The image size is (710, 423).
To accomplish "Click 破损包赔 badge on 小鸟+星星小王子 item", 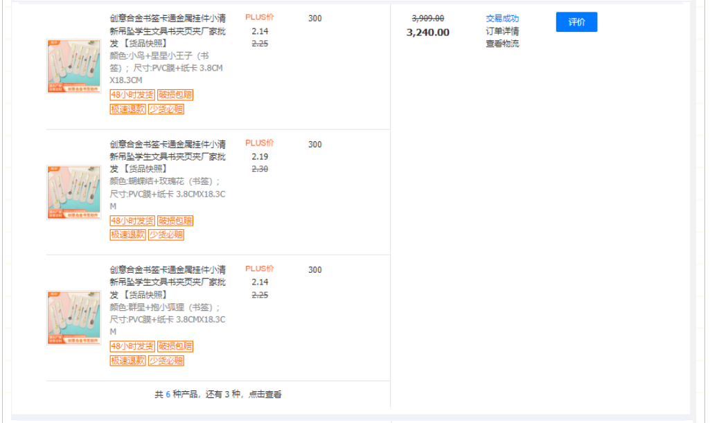I will pyautogui.click(x=175, y=95).
